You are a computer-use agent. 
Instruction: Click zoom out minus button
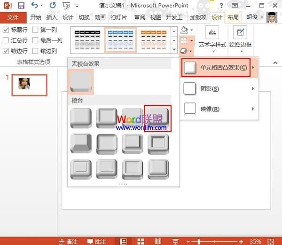click(188, 242)
